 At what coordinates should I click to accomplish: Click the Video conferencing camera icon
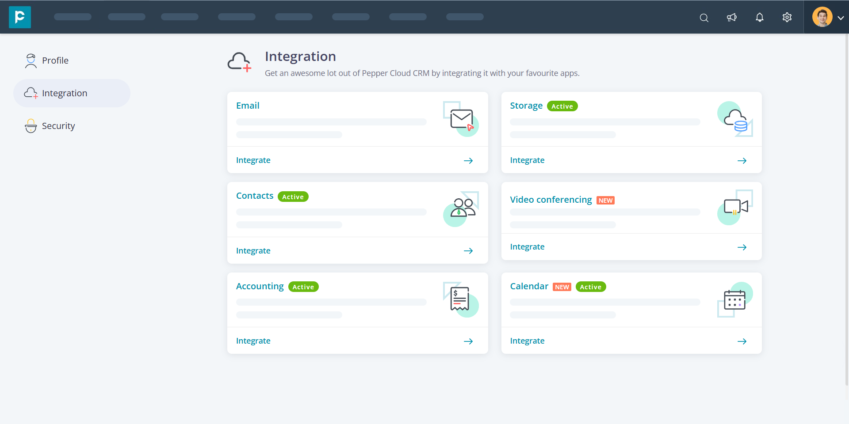tap(735, 207)
